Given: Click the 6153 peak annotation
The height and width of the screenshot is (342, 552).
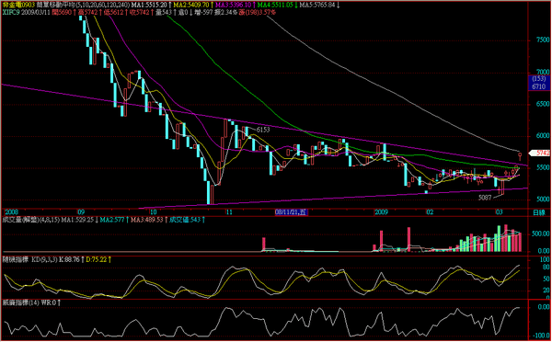Looking at the screenshot, I should point(263,130).
